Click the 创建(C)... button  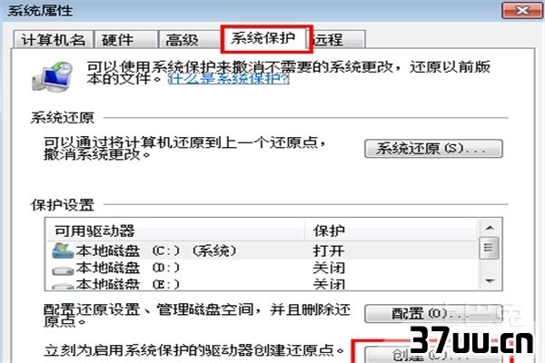click(x=433, y=355)
